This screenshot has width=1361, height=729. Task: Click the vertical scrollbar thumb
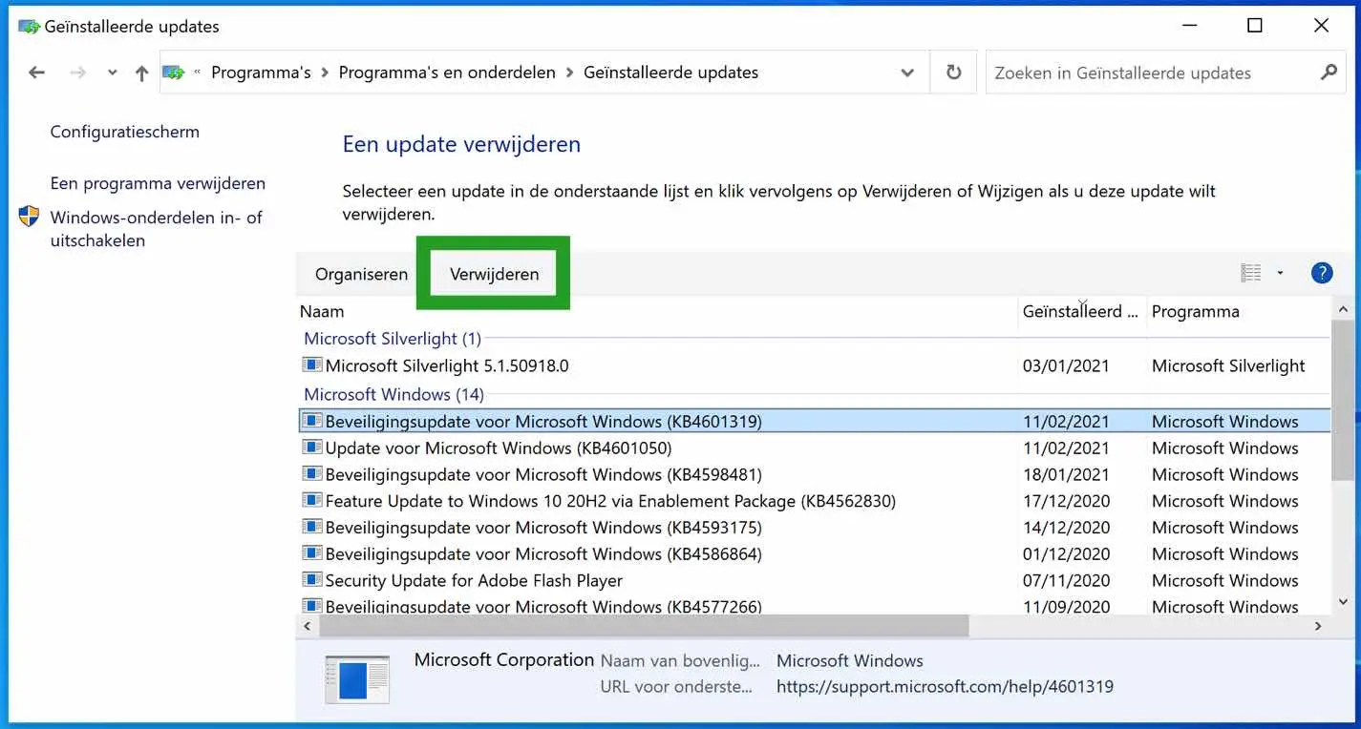[1343, 400]
